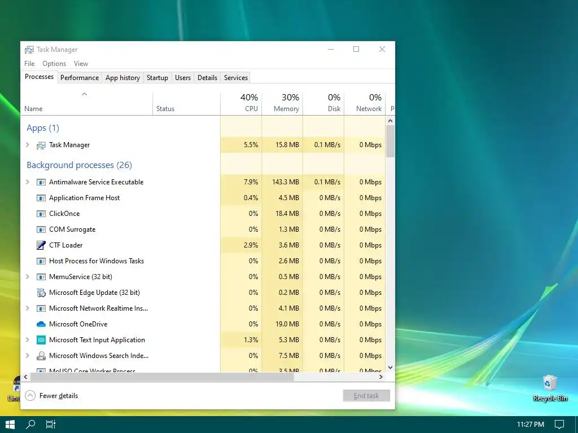Select the ClickOnce 18.4 MB memory cell
The width and height of the screenshot is (578, 433).
(282, 214)
